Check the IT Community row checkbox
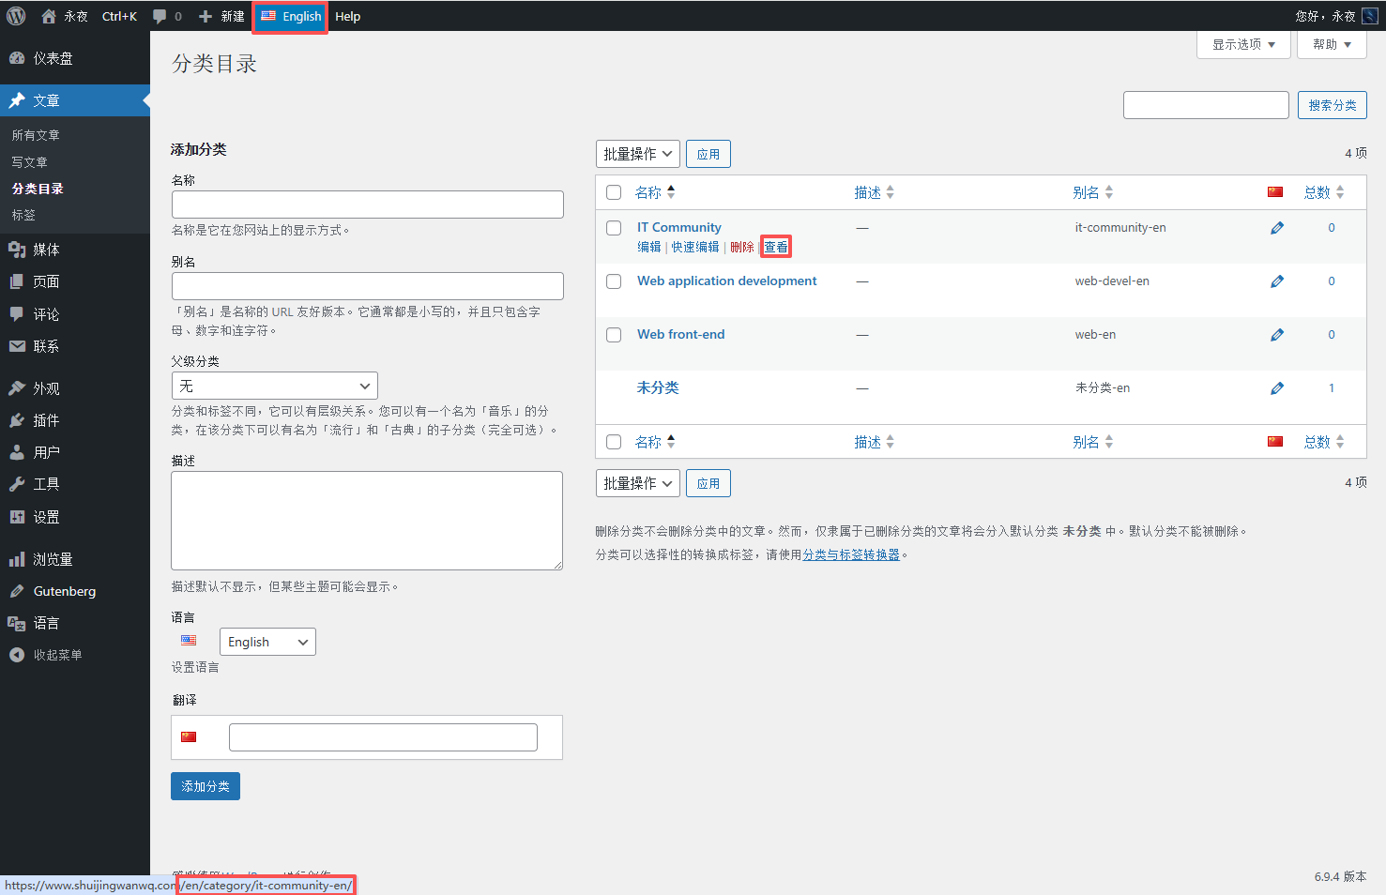 [614, 228]
